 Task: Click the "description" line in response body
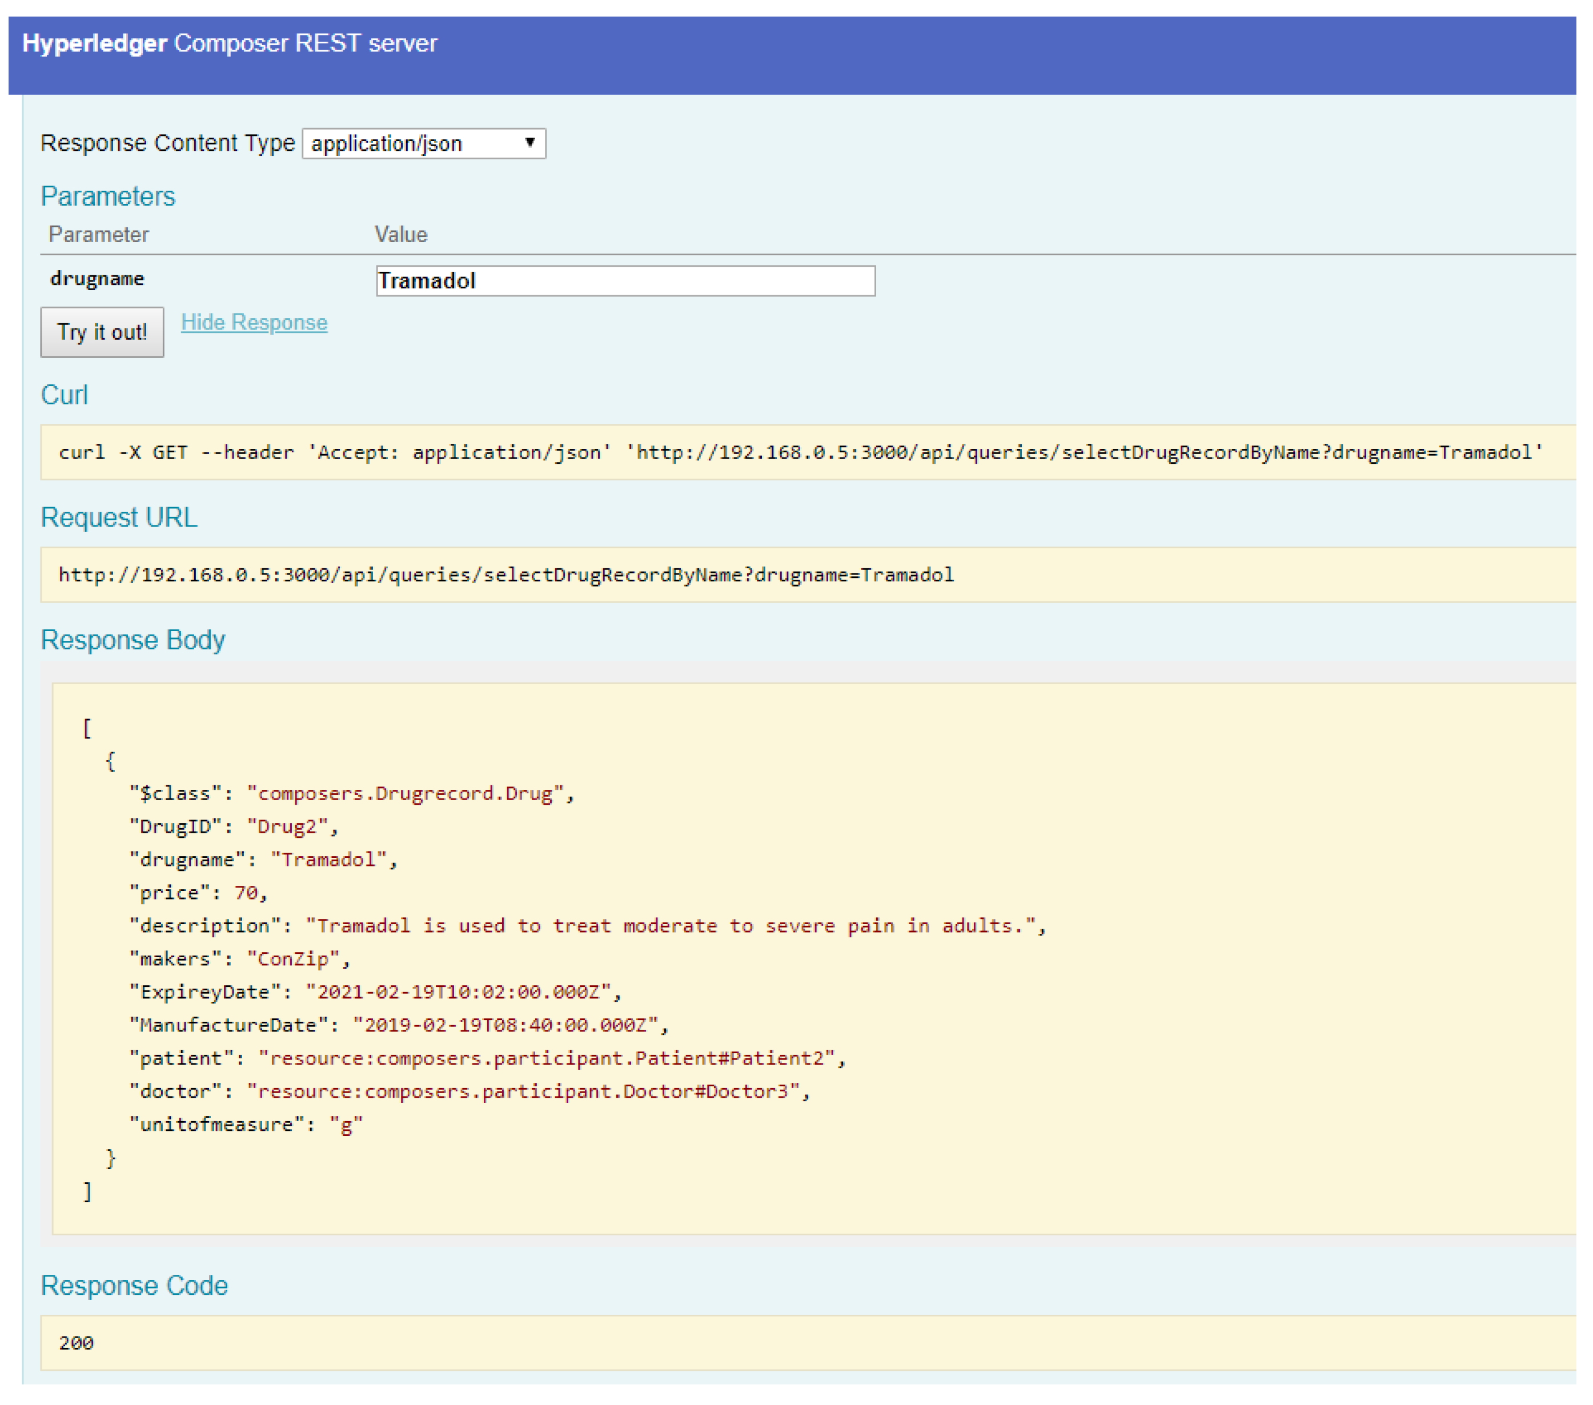[x=588, y=926]
